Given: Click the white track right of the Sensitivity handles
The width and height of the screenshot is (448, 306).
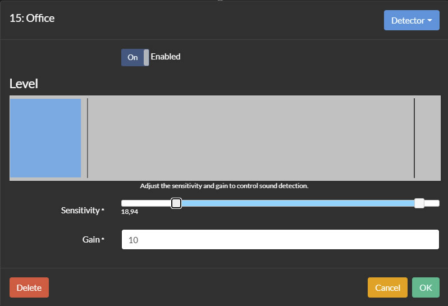Looking at the screenshot, I should [432, 203].
